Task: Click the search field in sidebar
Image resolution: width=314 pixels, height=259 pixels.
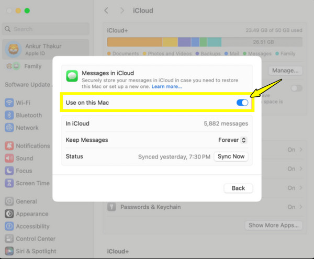Action: click(46, 29)
